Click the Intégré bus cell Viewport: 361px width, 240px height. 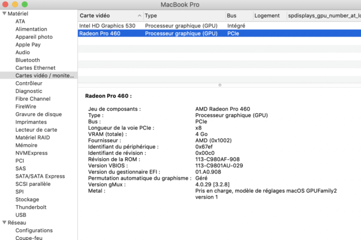[x=236, y=26]
